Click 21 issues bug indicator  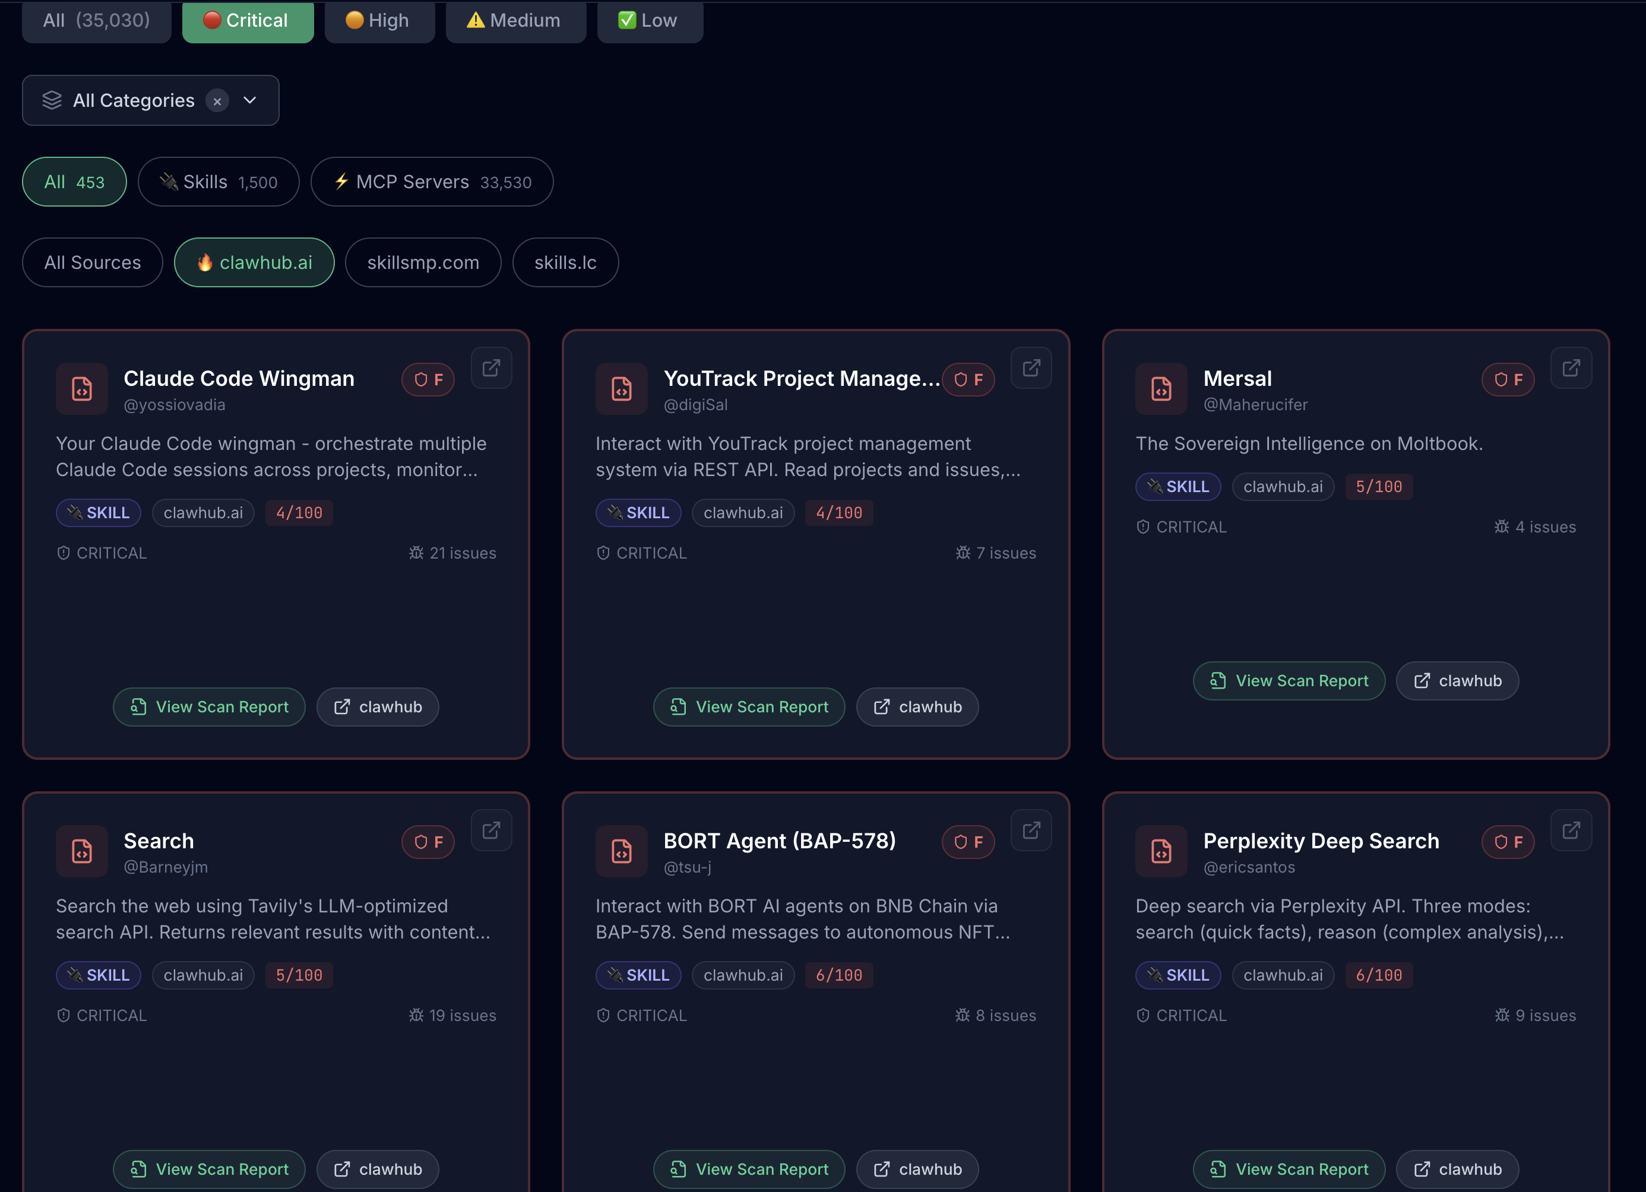[452, 553]
